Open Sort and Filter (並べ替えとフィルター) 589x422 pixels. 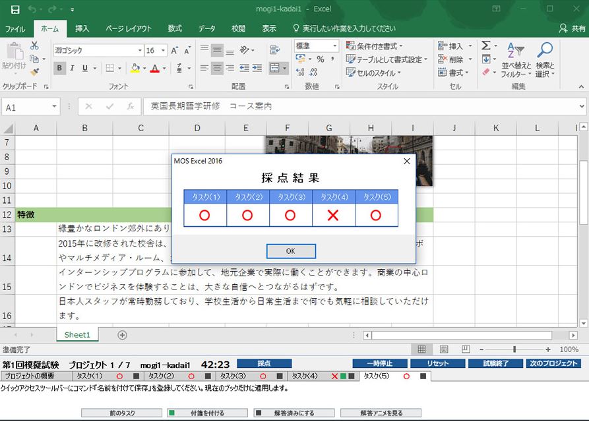(x=516, y=60)
